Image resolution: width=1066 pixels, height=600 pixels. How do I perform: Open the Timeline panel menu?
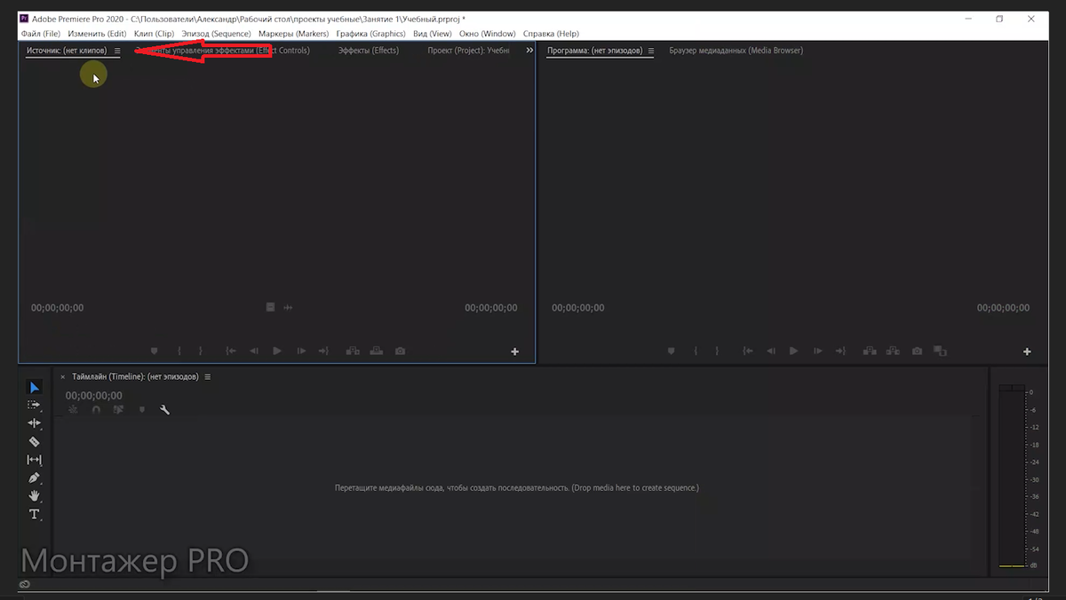coord(208,376)
